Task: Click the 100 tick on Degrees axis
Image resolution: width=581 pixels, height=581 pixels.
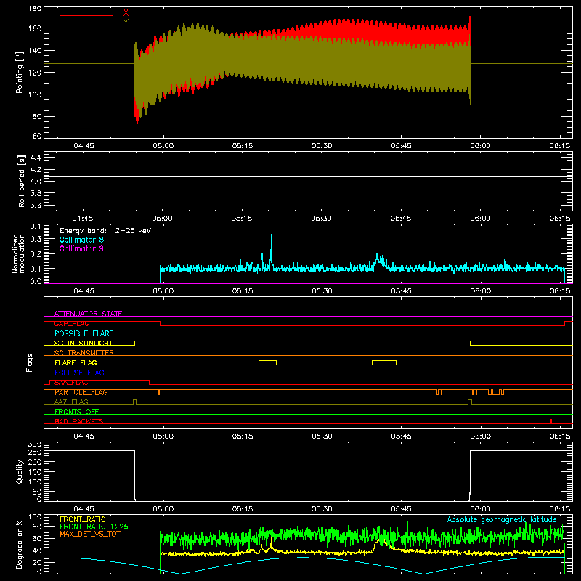Action: [35, 517]
